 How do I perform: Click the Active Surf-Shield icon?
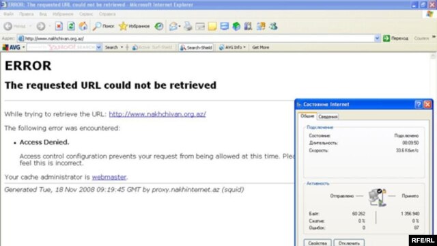coord(135,48)
